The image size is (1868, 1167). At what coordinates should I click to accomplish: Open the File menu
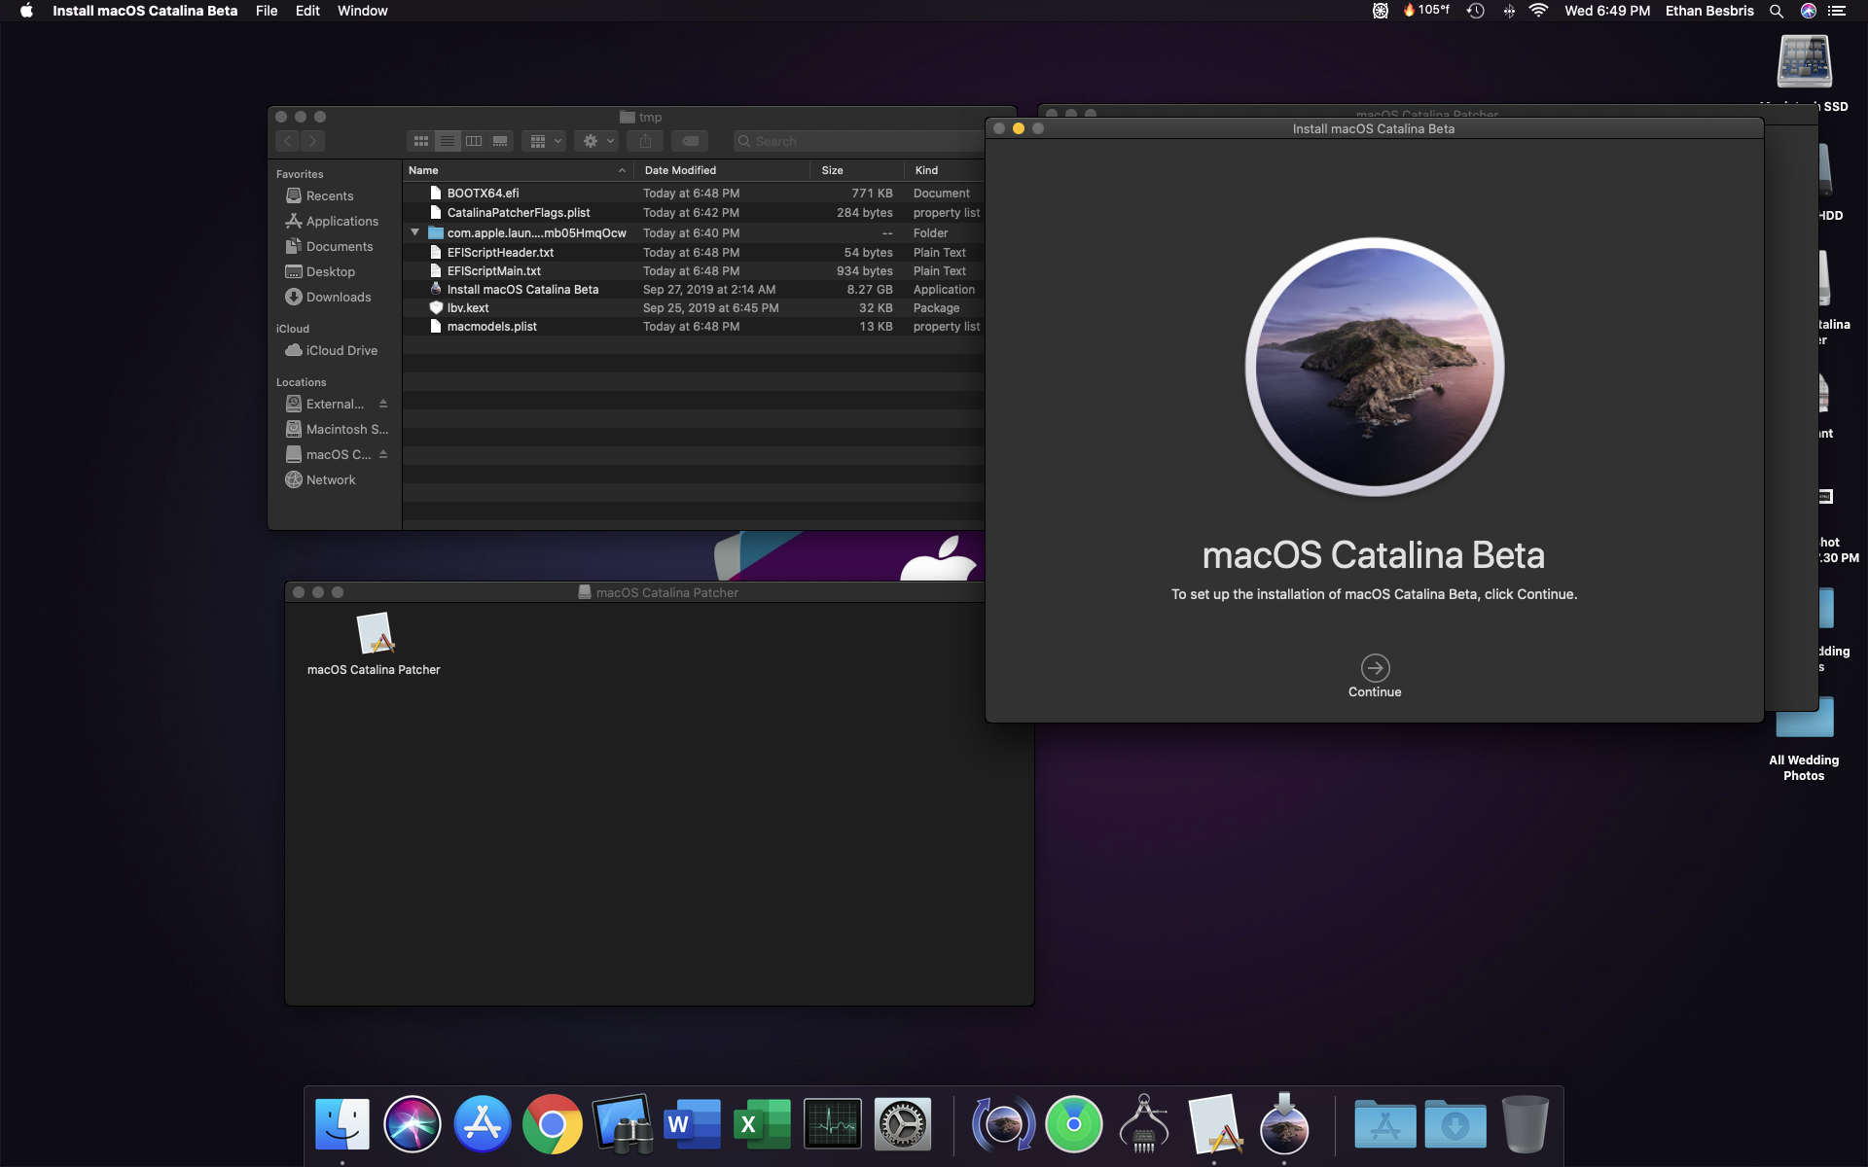coord(267,11)
